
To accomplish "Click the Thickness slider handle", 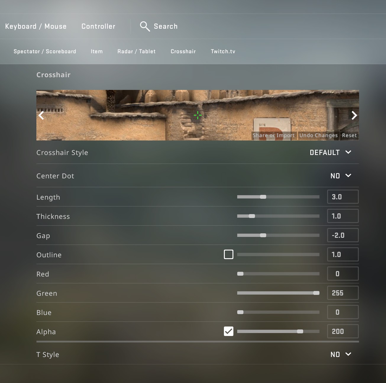I will click(252, 216).
